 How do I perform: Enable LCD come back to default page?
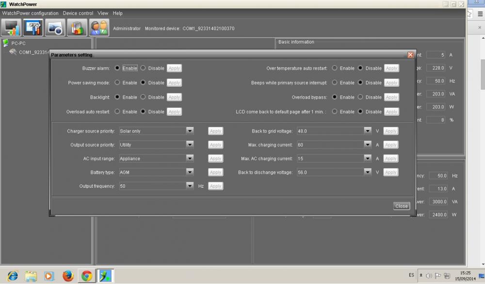[335, 111]
